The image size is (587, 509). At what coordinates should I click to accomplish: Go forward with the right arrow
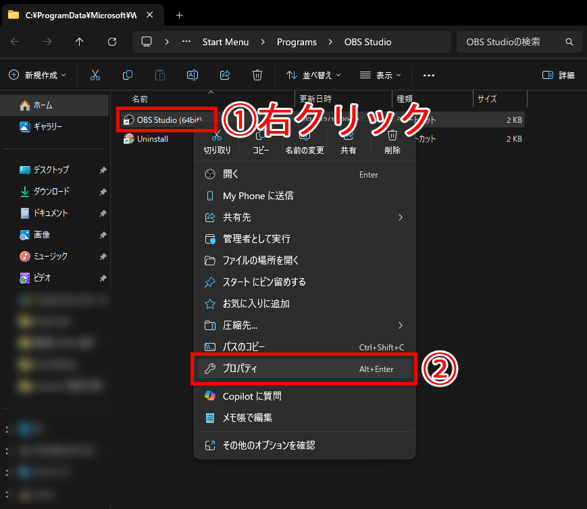[x=47, y=42]
